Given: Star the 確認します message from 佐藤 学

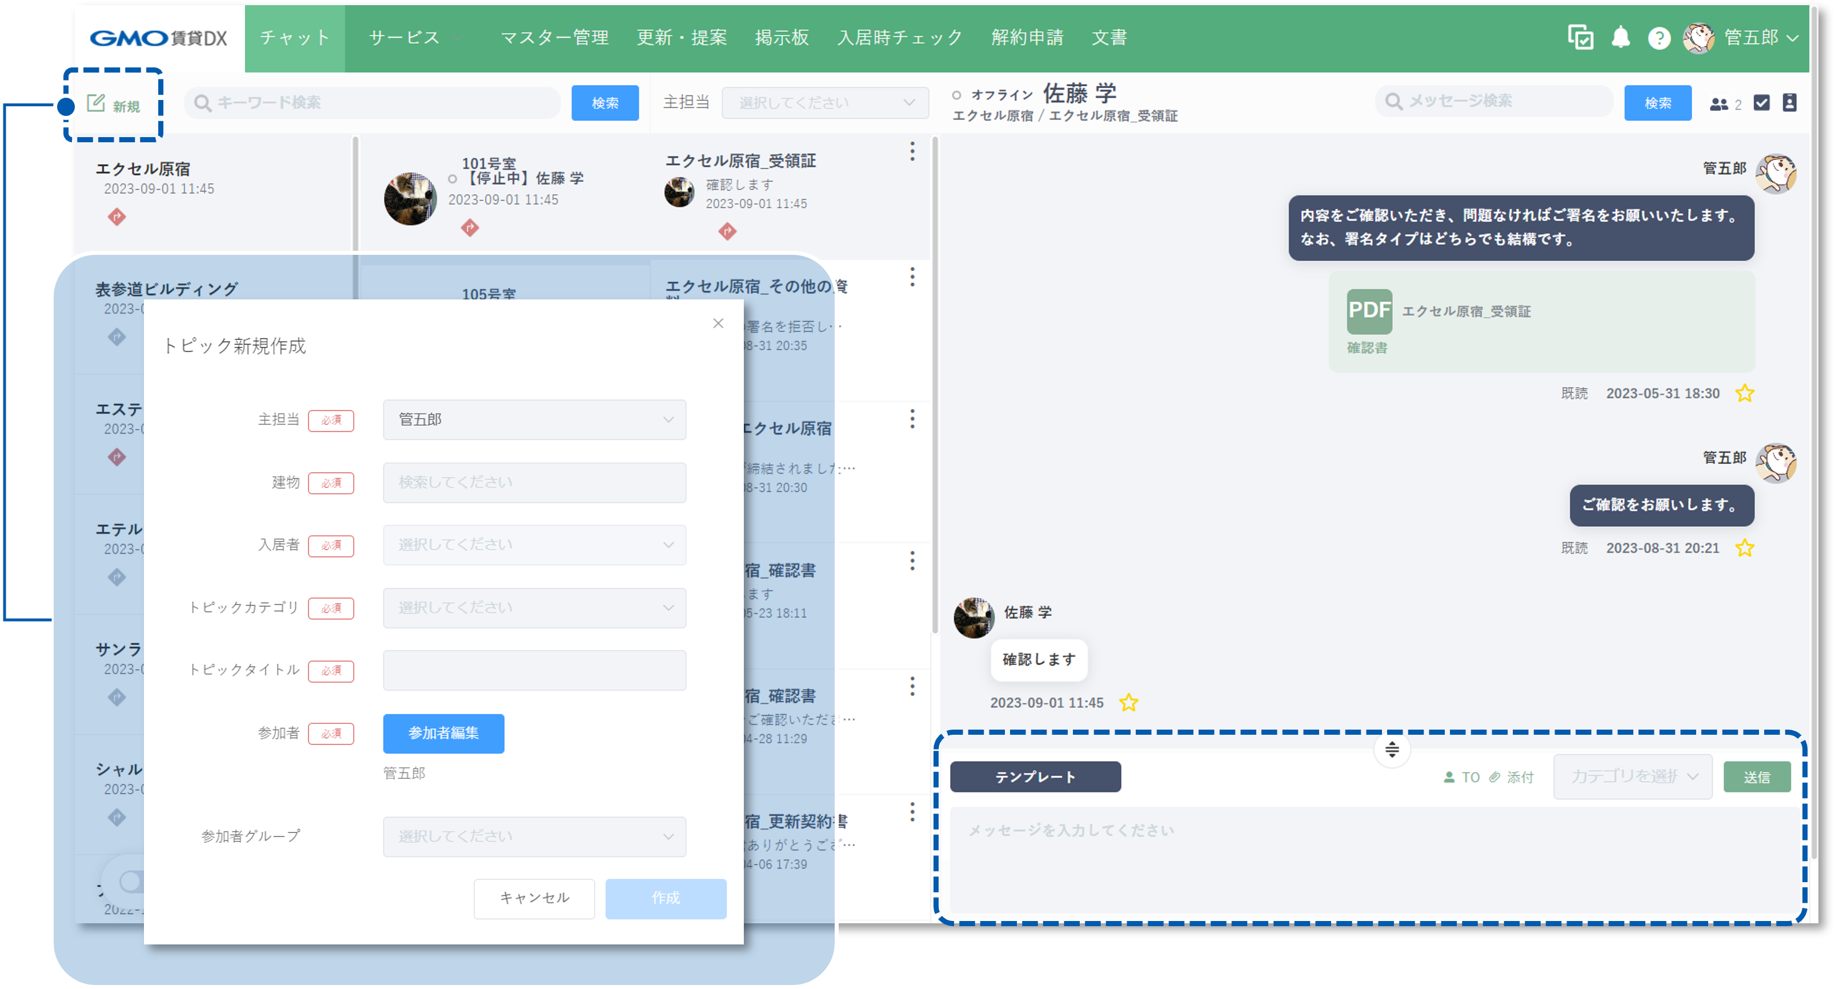Looking at the screenshot, I should coord(1128,703).
